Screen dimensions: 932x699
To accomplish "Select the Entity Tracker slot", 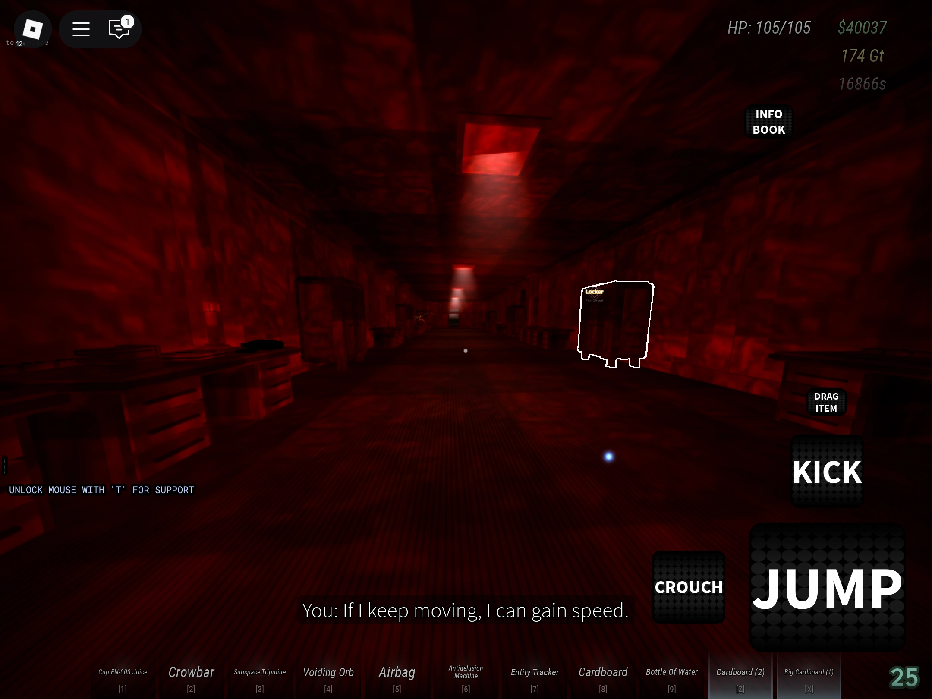I will (x=535, y=676).
